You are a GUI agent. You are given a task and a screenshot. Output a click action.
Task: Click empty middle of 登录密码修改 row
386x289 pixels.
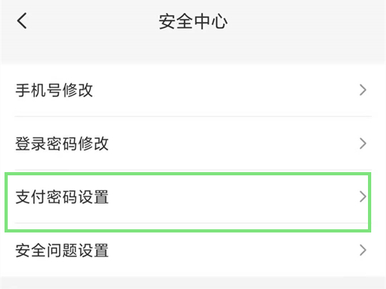[x=232, y=143]
